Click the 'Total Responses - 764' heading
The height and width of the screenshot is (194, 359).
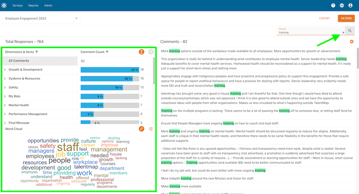point(24,41)
